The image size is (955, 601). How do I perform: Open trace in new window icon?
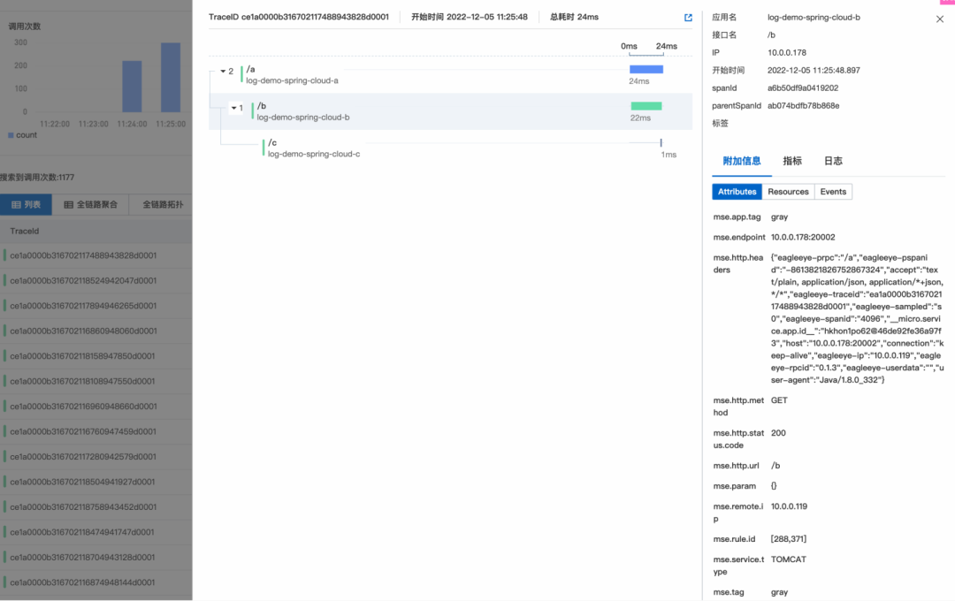(x=688, y=18)
